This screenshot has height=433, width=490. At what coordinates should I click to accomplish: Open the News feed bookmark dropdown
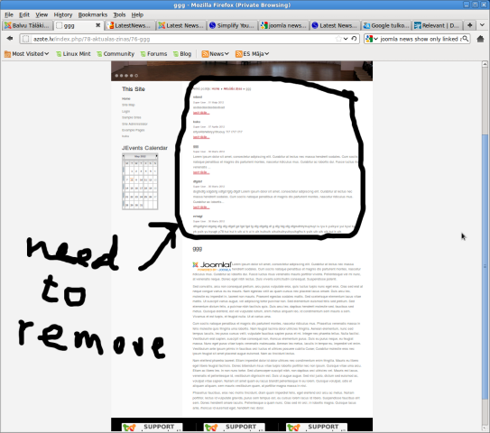tap(216, 54)
